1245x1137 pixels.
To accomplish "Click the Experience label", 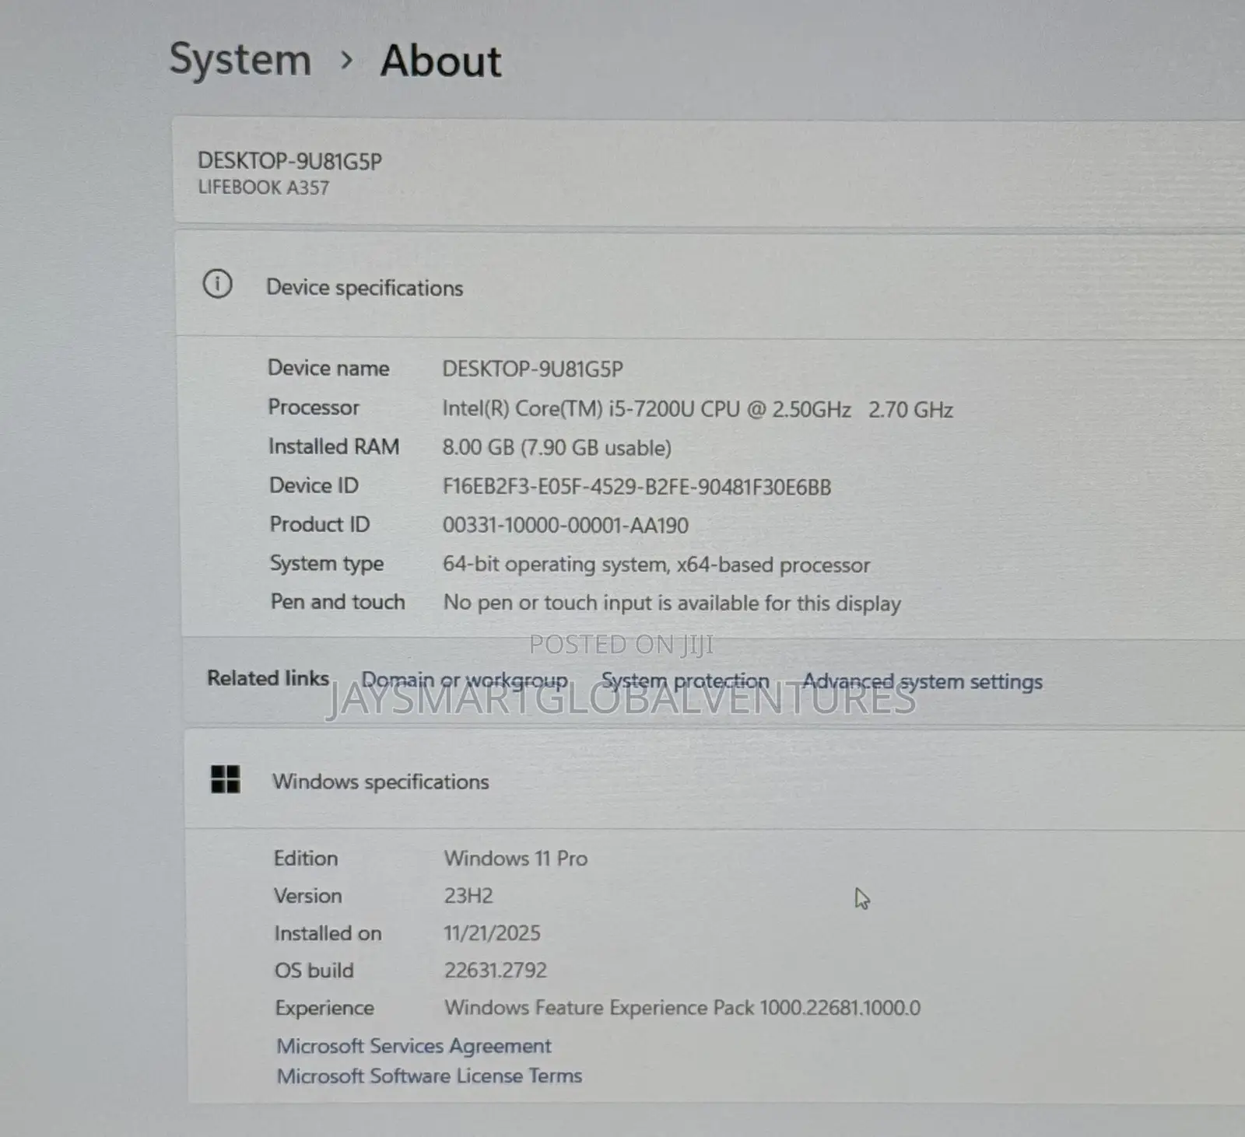I will pos(324,1008).
